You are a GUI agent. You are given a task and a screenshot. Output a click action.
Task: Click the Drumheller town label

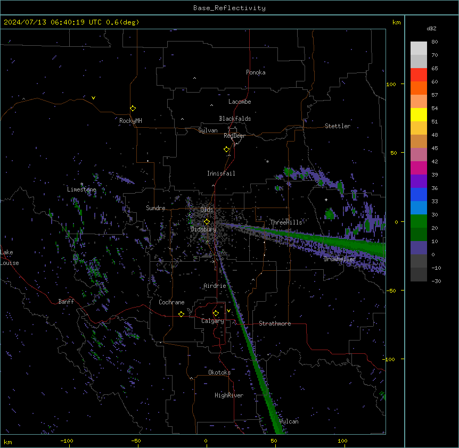(x=340, y=259)
